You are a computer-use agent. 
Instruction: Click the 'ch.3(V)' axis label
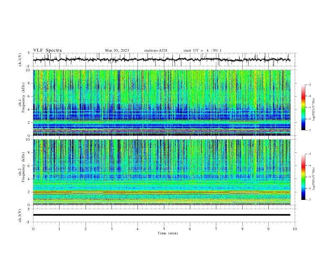point(20,215)
